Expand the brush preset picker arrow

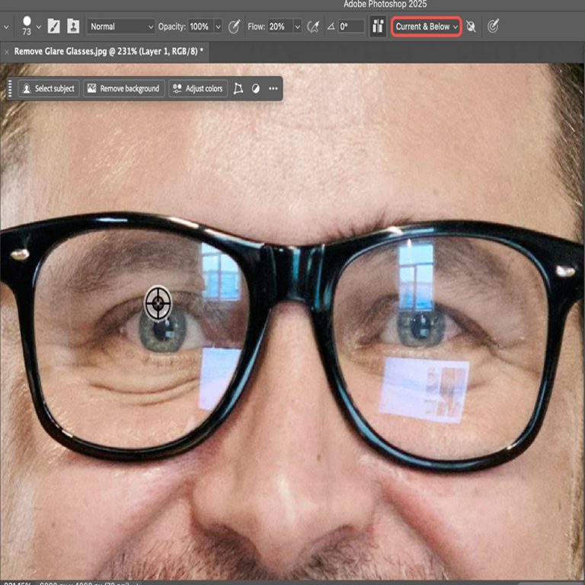(x=39, y=27)
